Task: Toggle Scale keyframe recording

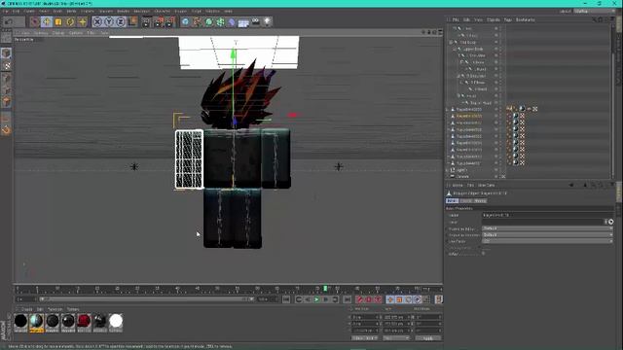Action: (399, 299)
